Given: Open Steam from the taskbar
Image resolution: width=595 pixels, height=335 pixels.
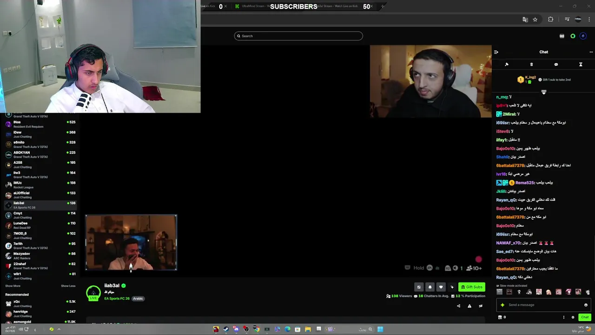Looking at the screenshot, I should pyautogui.click(x=226, y=329).
